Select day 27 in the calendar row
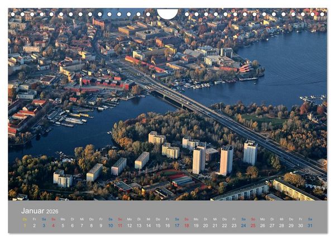 coord(272,225)
